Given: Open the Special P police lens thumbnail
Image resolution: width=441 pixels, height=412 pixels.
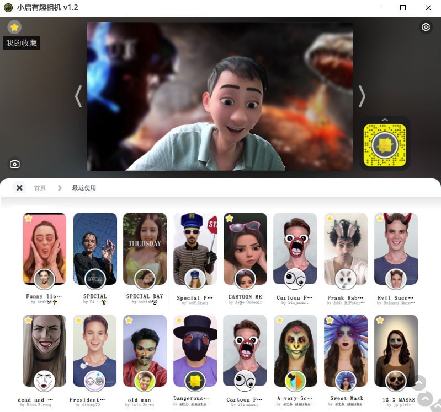Looking at the screenshot, I should tap(195, 248).
